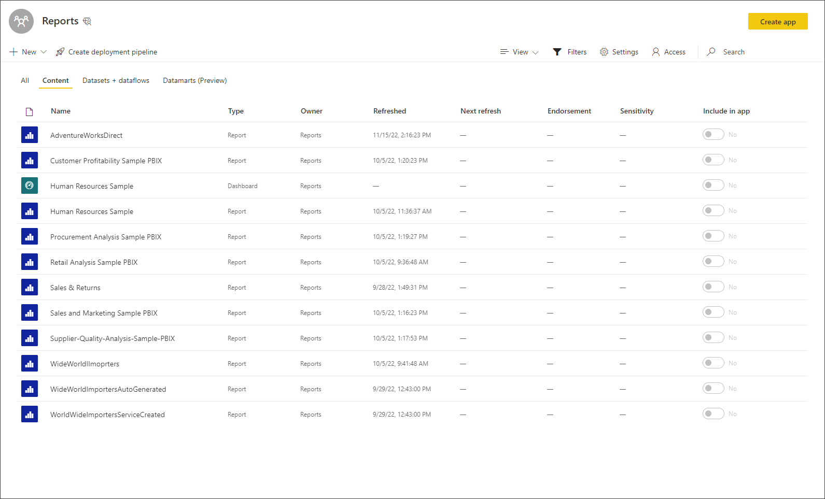Click the Access person icon
The width and height of the screenshot is (825, 499).
point(656,52)
